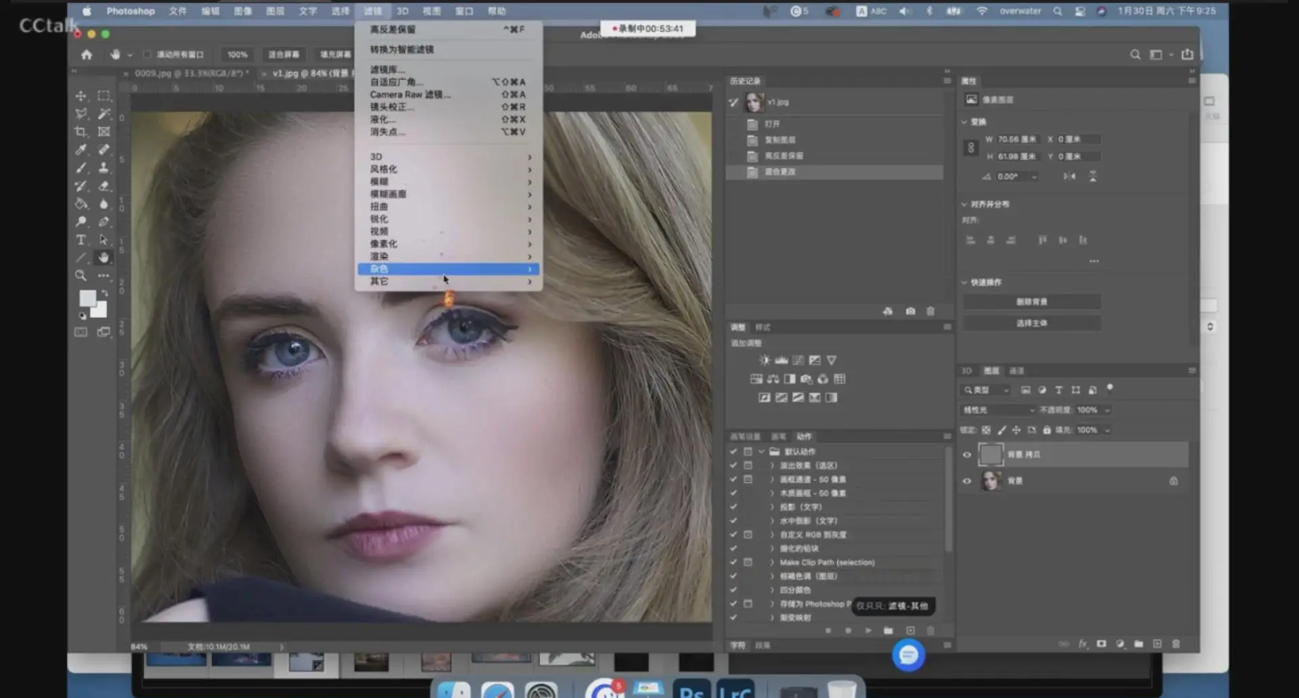This screenshot has width=1299, height=698.
Task: Flip horizontal icon in Properties panel
Action: 1070,177
